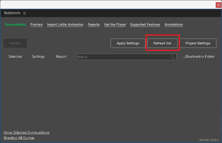222x143 pixels.
Task: Click the Apply Settings button
Action: click(x=128, y=43)
